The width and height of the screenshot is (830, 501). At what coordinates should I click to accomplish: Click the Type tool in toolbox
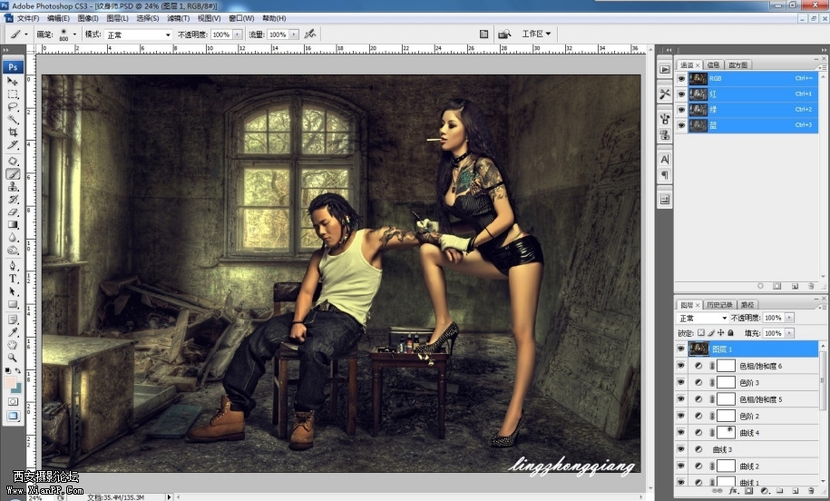pos(13,279)
